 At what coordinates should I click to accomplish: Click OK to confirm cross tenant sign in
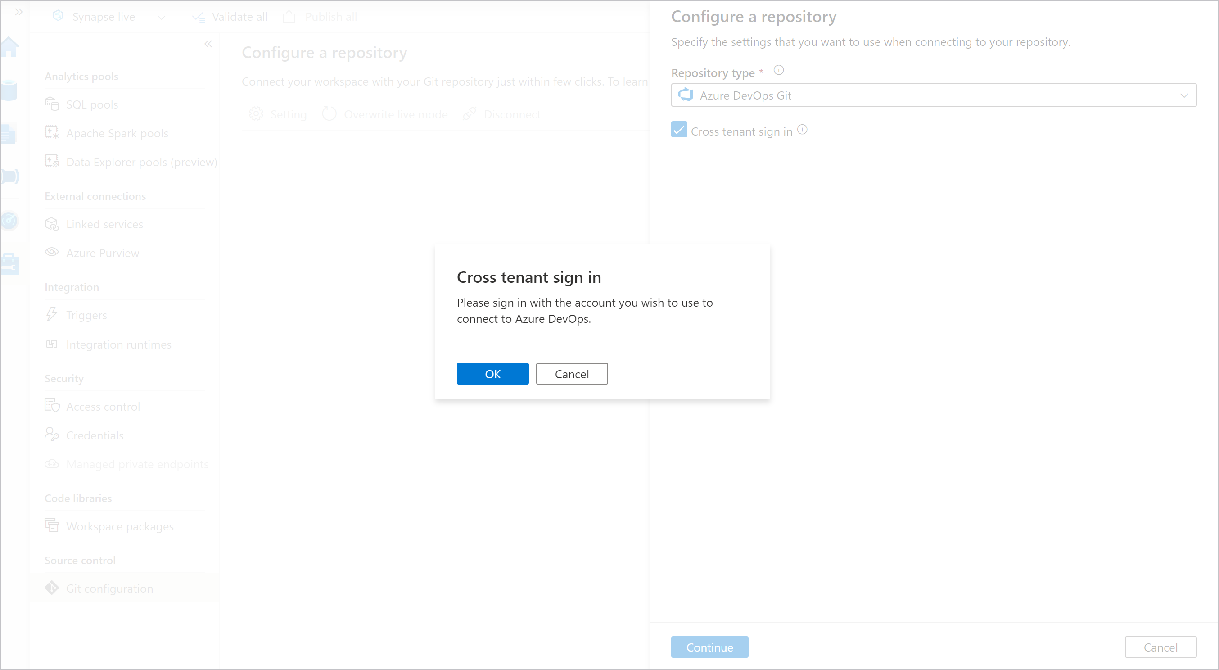tap(492, 374)
